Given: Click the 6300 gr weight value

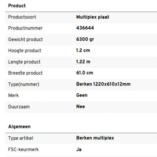Looking at the screenshot, I should [x=85, y=39].
